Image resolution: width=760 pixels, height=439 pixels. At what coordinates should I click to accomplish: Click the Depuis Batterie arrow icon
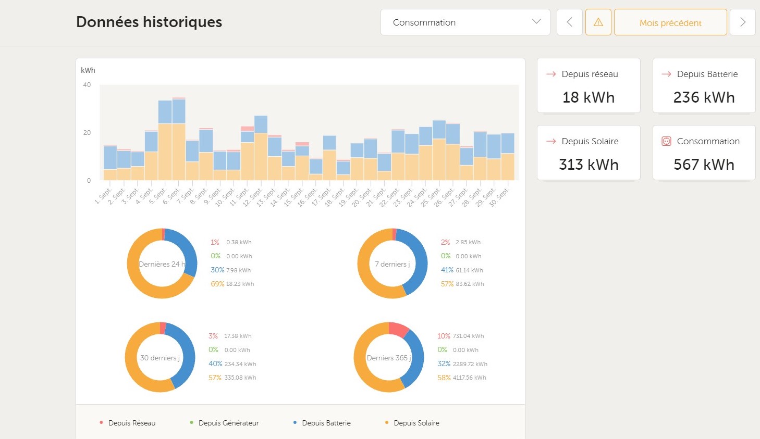pyautogui.click(x=666, y=74)
